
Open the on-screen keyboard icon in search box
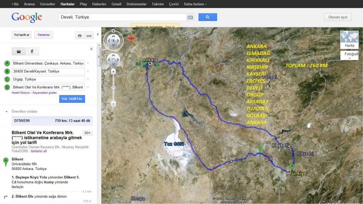point(190,17)
